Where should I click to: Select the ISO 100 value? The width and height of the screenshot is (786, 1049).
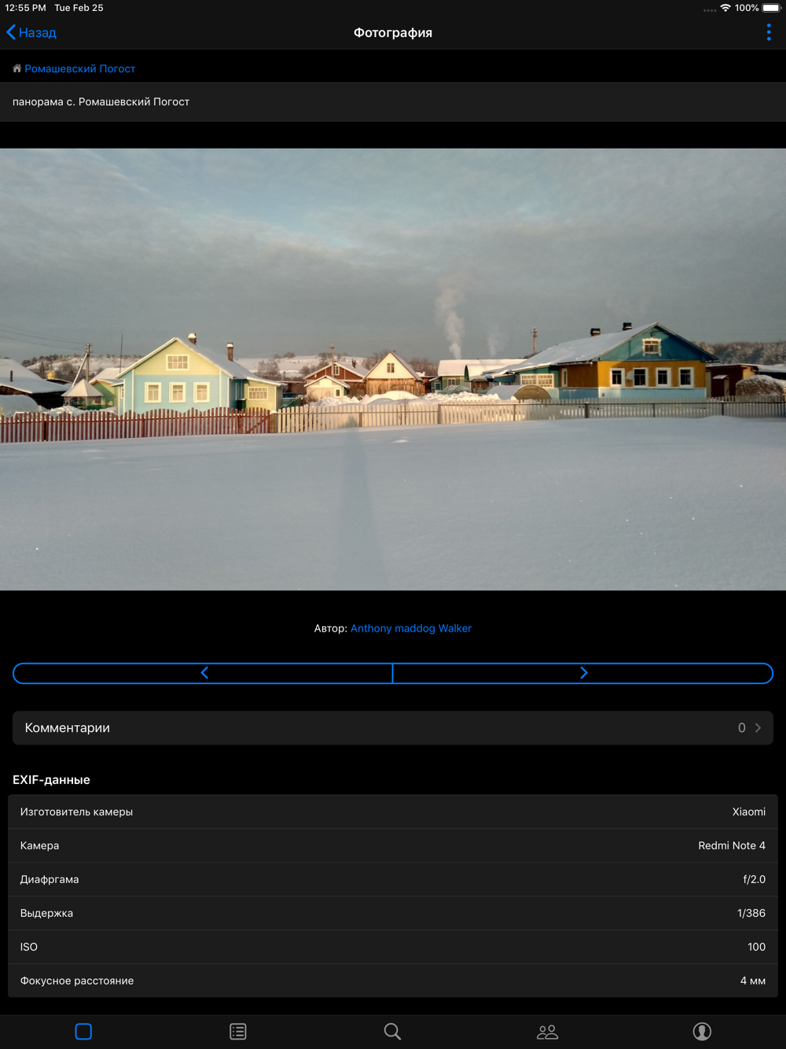tap(757, 947)
